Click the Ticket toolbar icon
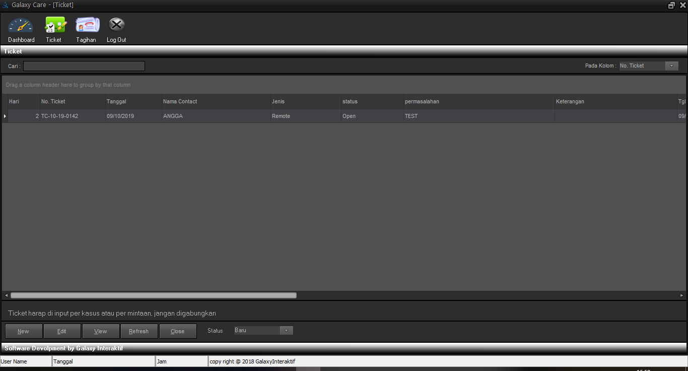 54,26
